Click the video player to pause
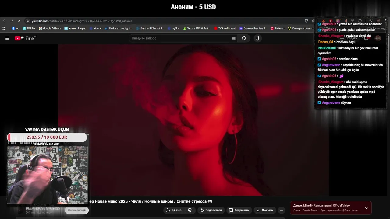Image resolution: width=390 pixels, height=219 pixels. 193,120
